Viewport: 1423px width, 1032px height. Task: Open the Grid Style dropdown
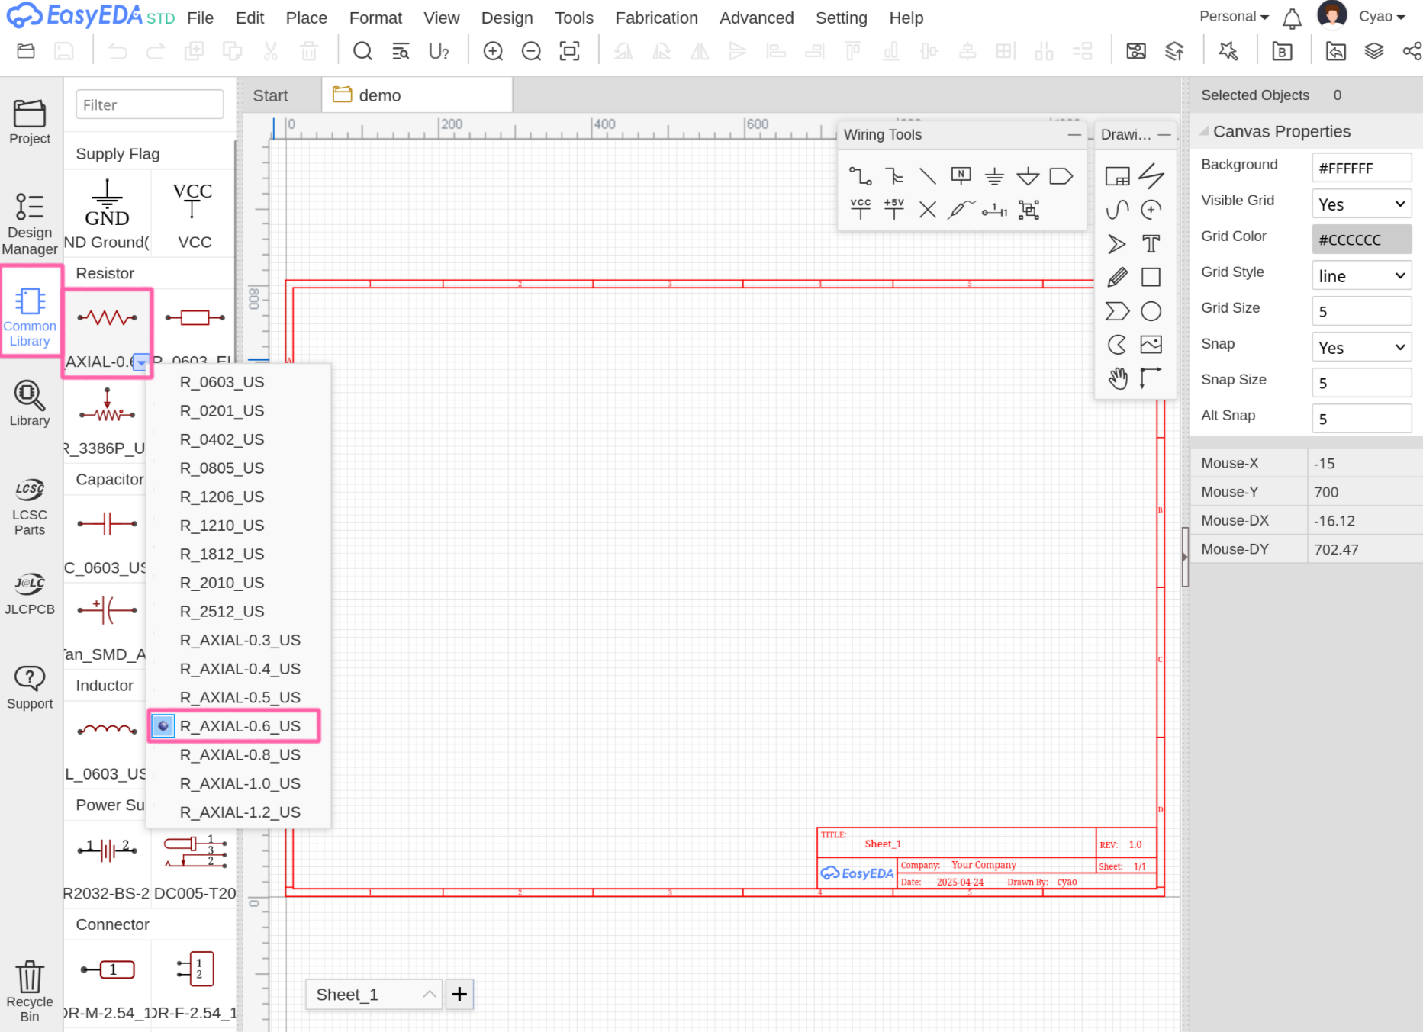[x=1362, y=275]
